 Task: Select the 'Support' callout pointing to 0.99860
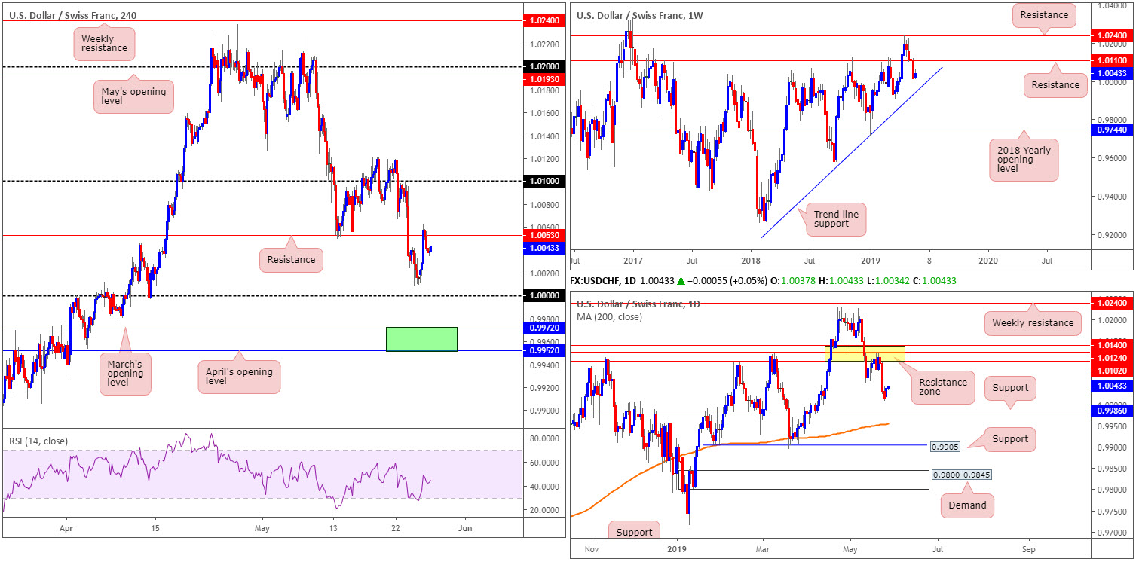[1010, 388]
